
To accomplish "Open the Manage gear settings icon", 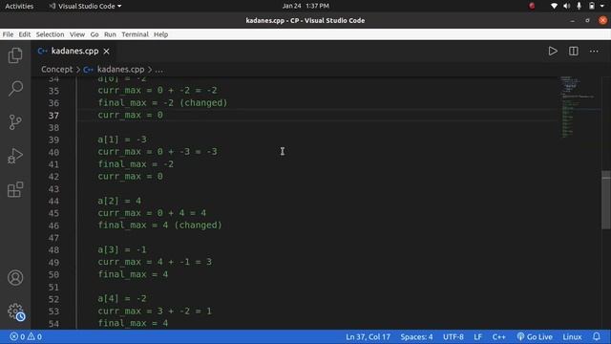I will coord(15,312).
